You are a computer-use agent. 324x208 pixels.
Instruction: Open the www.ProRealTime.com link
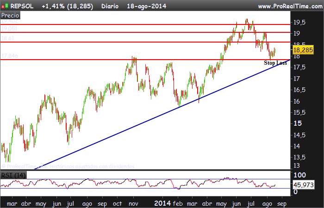pyautogui.click(x=290, y=6)
